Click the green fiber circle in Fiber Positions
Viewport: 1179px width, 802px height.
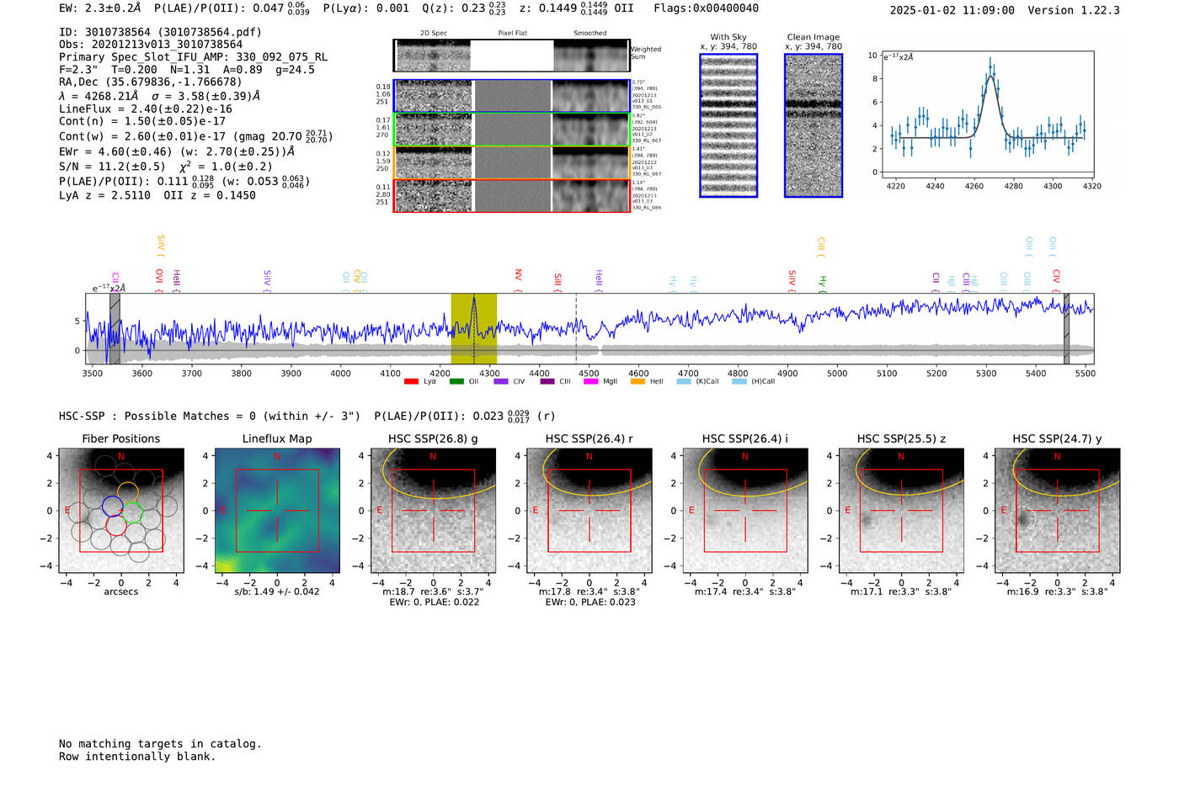pos(132,513)
